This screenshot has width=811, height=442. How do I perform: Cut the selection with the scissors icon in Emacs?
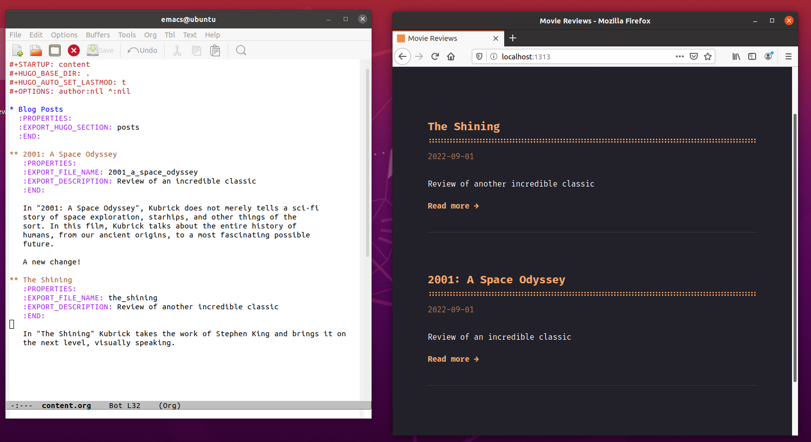[x=177, y=50]
